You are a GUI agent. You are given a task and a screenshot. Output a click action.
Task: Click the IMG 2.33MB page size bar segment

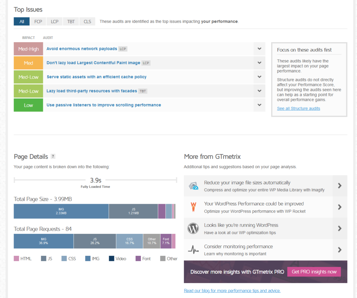pos(61,211)
